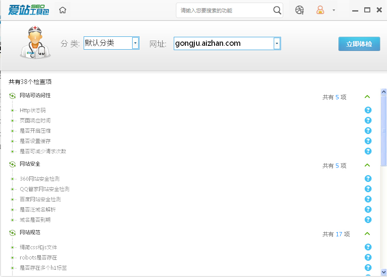Image resolution: width=387 pixels, height=277 pixels.
Task: Open help icon beside Http状态码
Action: coord(368,110)
